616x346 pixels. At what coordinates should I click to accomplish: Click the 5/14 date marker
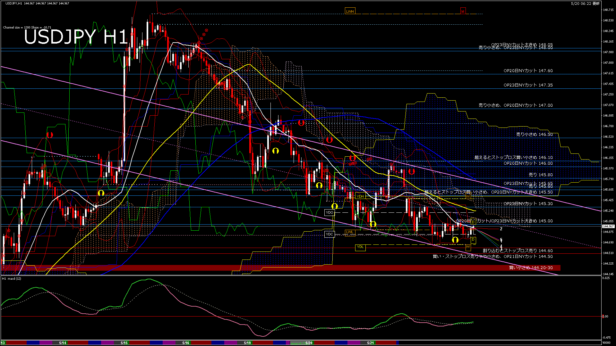(63, 343)
